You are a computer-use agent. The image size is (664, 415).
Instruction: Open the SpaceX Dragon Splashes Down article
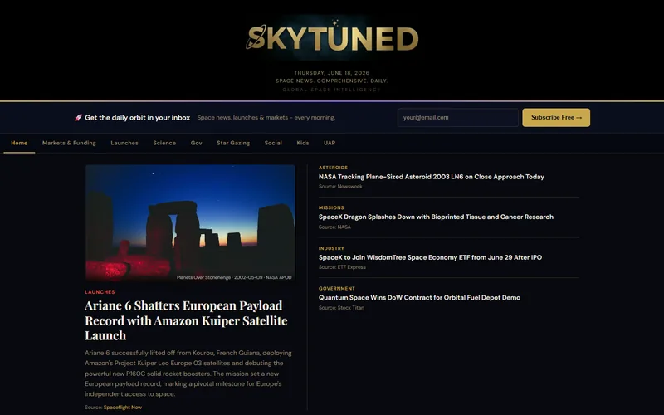pyautogui.click(x=436, y=217)
